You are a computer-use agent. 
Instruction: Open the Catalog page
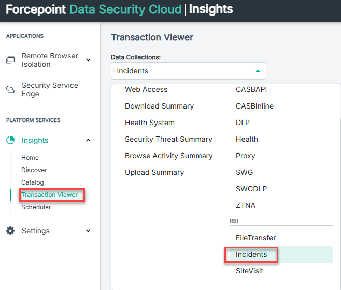[x=33, y=182]
